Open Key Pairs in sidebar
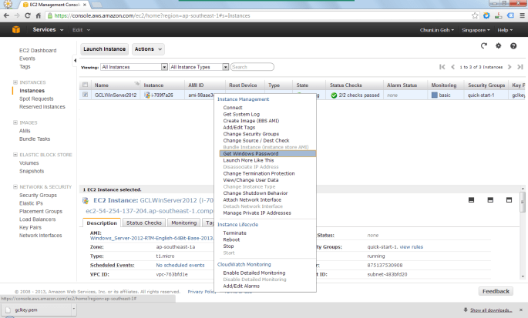 [30, 227]
